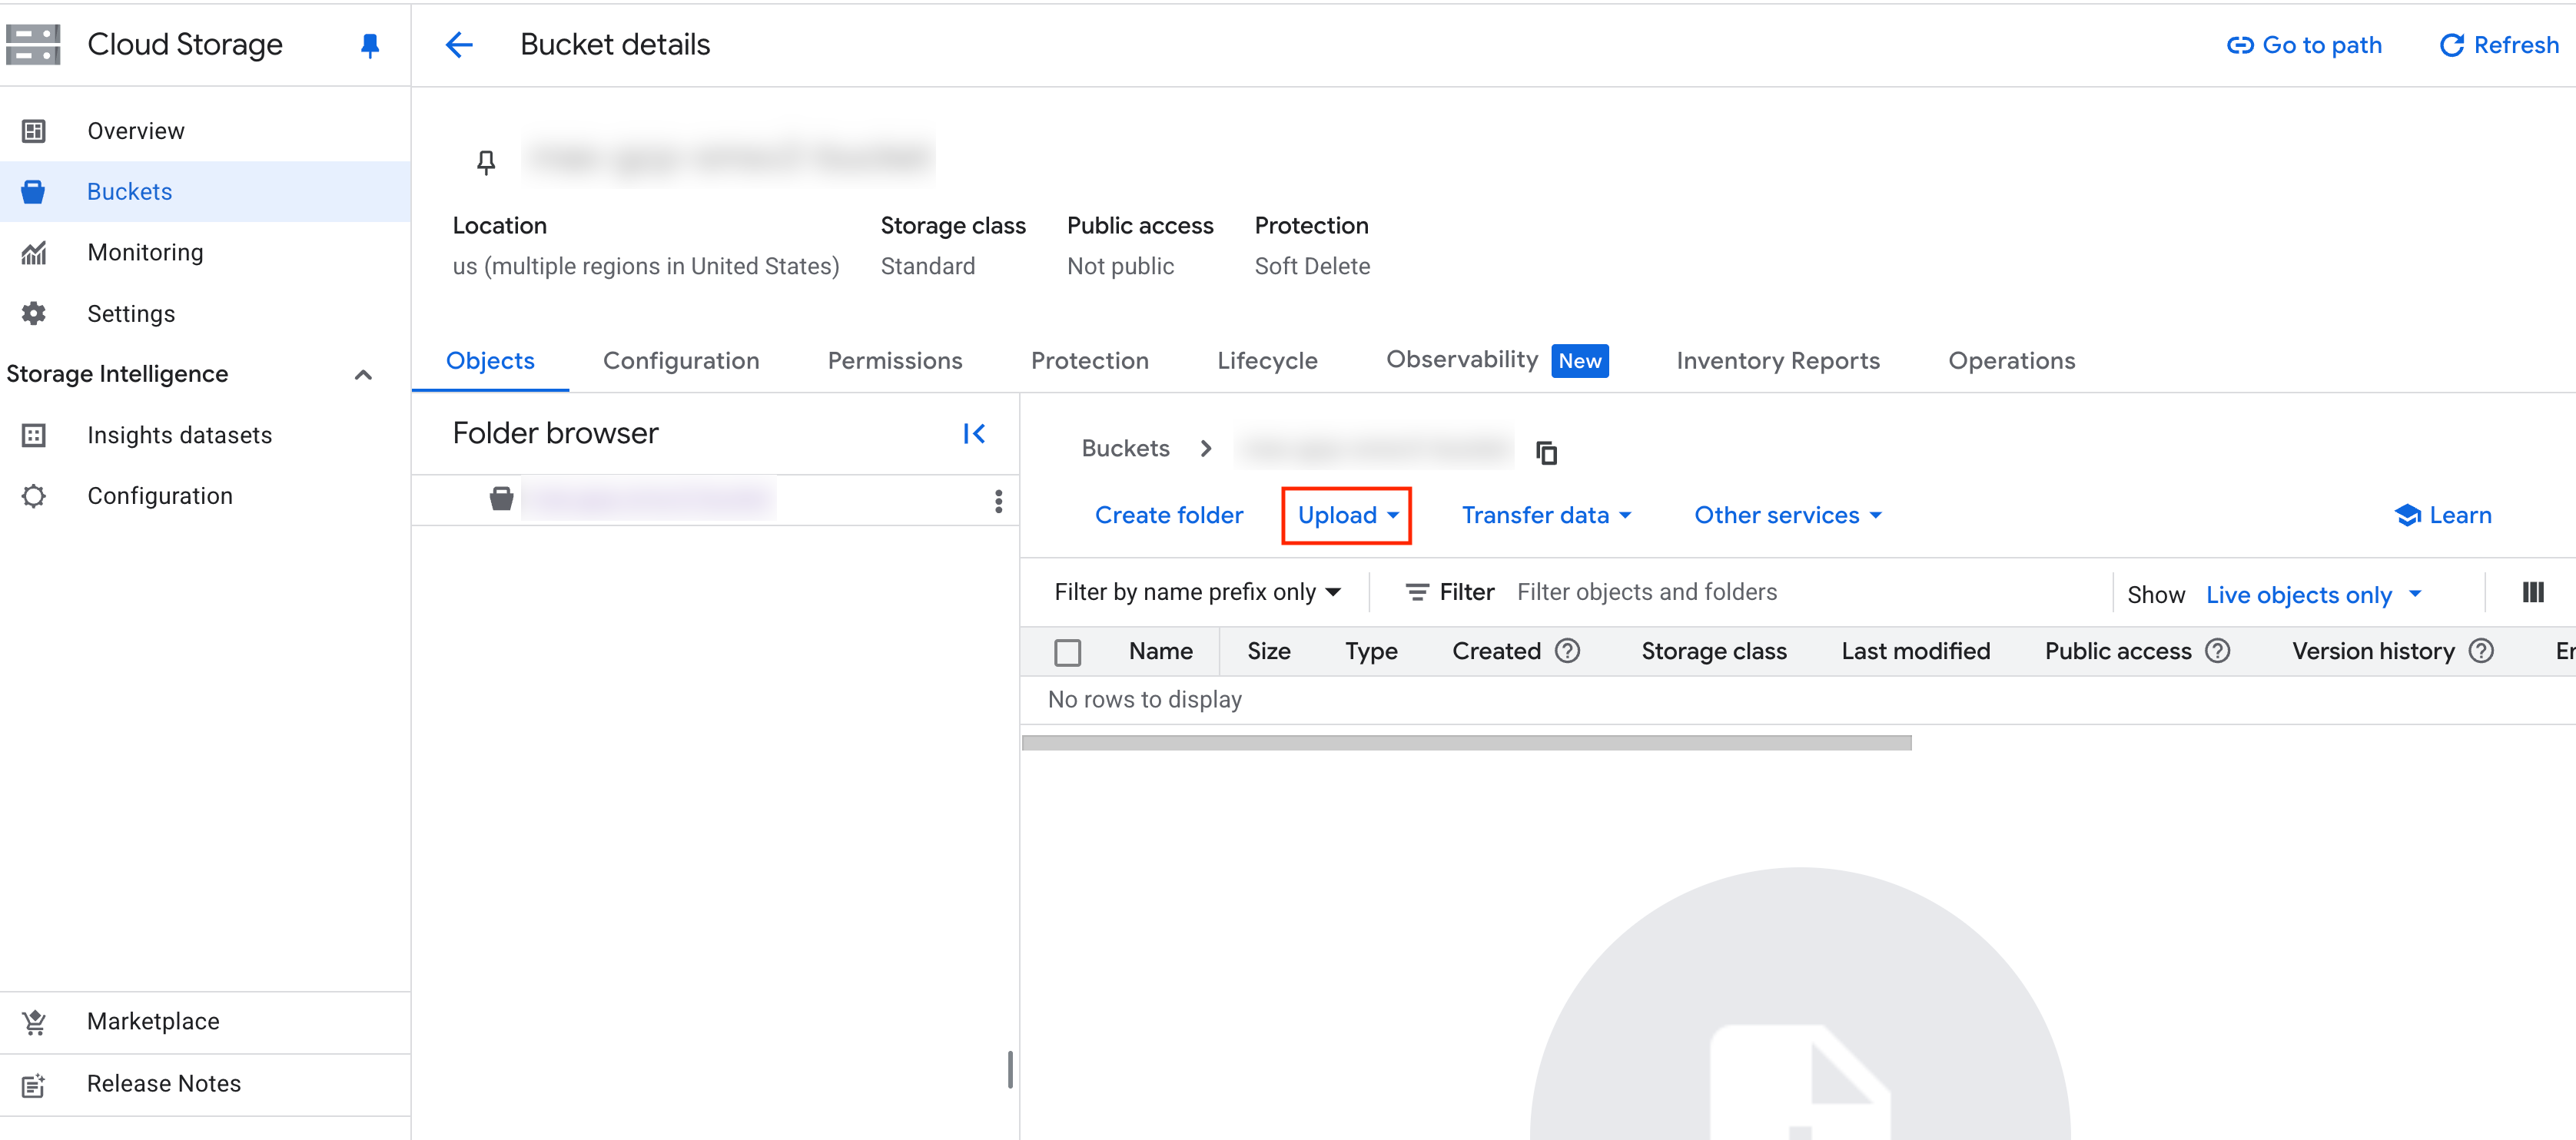Pin the bucket using the outline pin icon

[486, 161]
